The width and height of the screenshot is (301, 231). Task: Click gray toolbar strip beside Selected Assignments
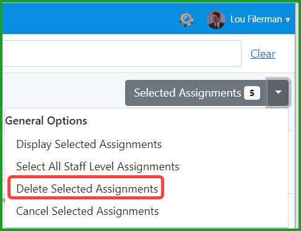(x=62, y=90)
